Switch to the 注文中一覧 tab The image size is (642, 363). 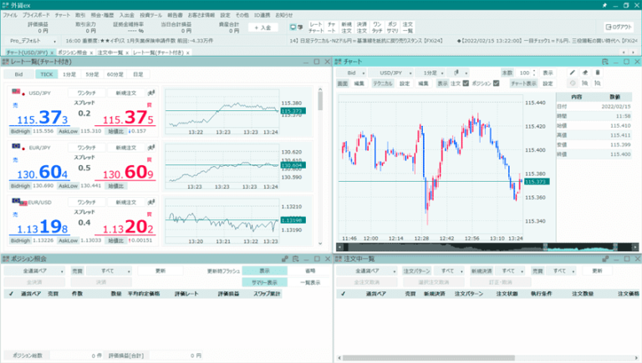[110, 53]
